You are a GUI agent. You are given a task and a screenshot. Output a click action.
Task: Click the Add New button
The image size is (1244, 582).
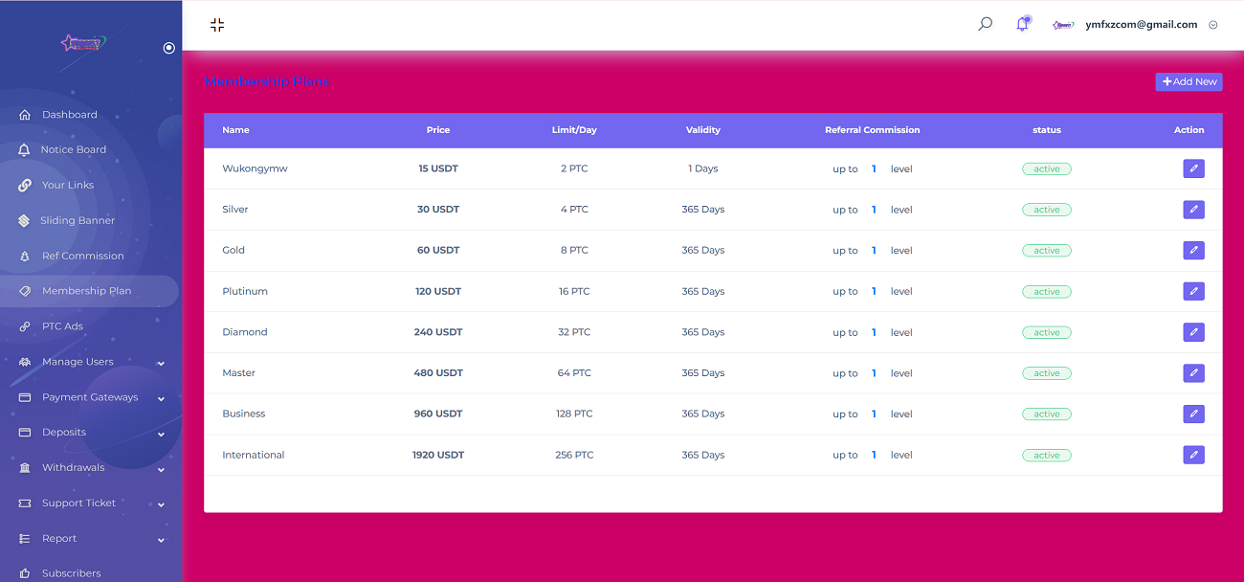(1188, 82)
